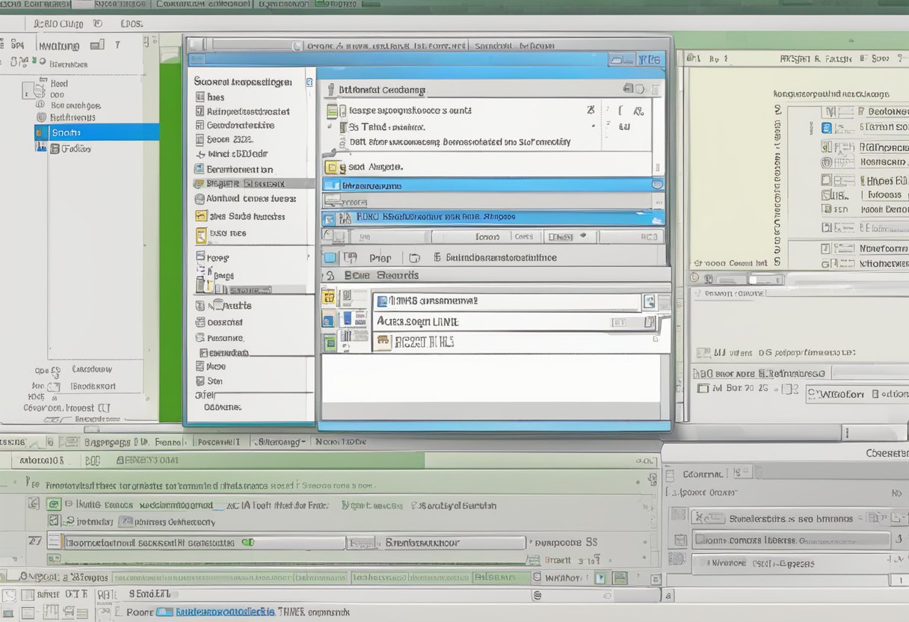909x622 pixels.
Task: Toggle the green checkbox beside 'Hullte teaces'
Action: coord(53,505)
